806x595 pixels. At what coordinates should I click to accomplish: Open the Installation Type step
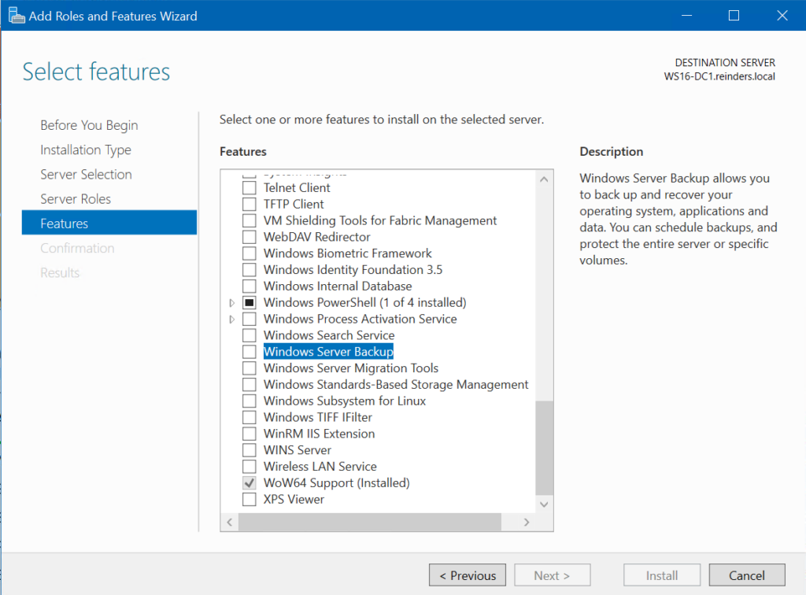[86, 150]
